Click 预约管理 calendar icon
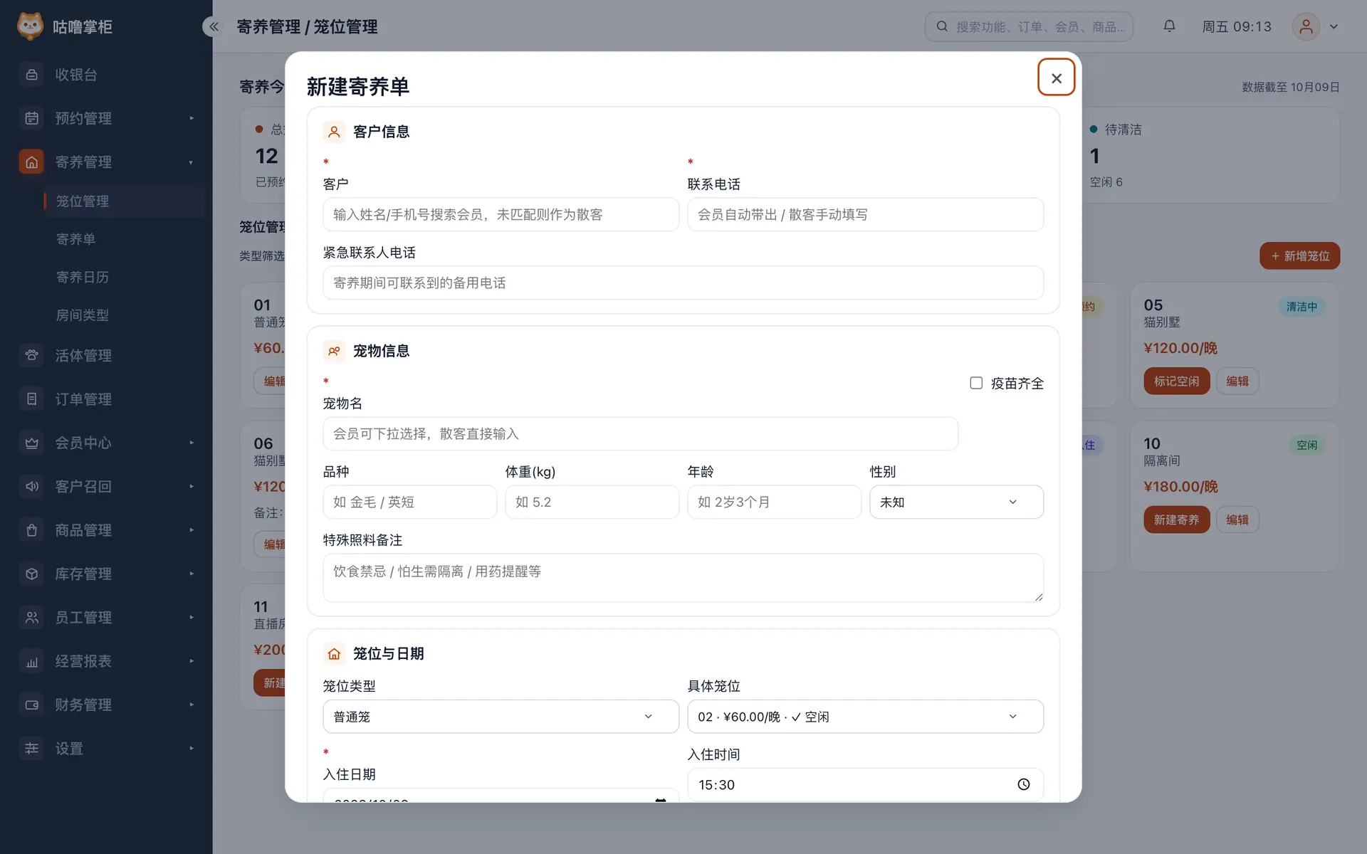The width and height of the screenshot is (1367, 854). (31, 118)
